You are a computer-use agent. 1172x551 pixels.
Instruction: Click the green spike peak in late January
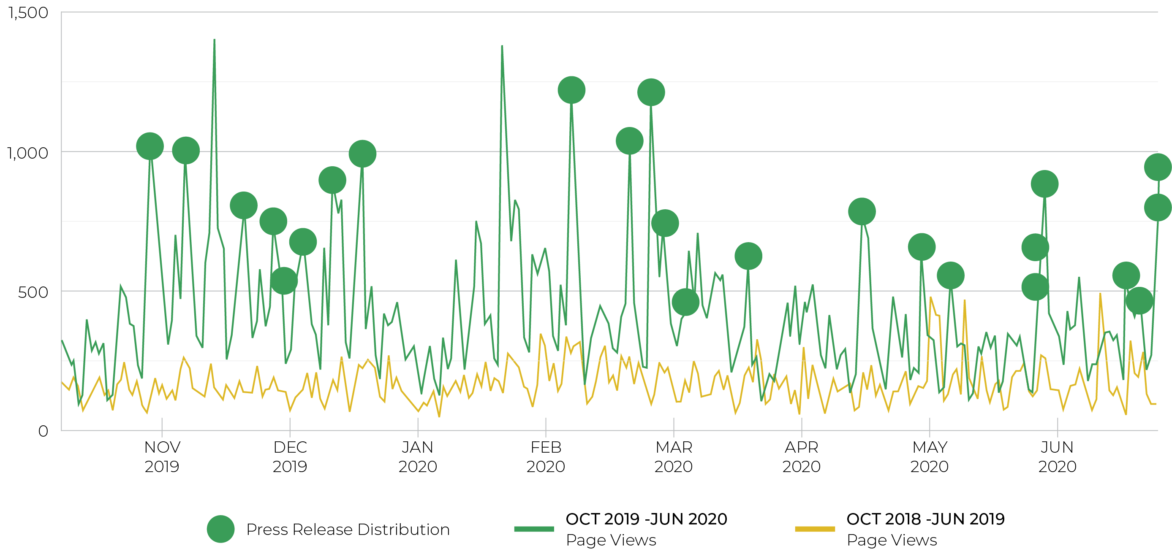502,46
